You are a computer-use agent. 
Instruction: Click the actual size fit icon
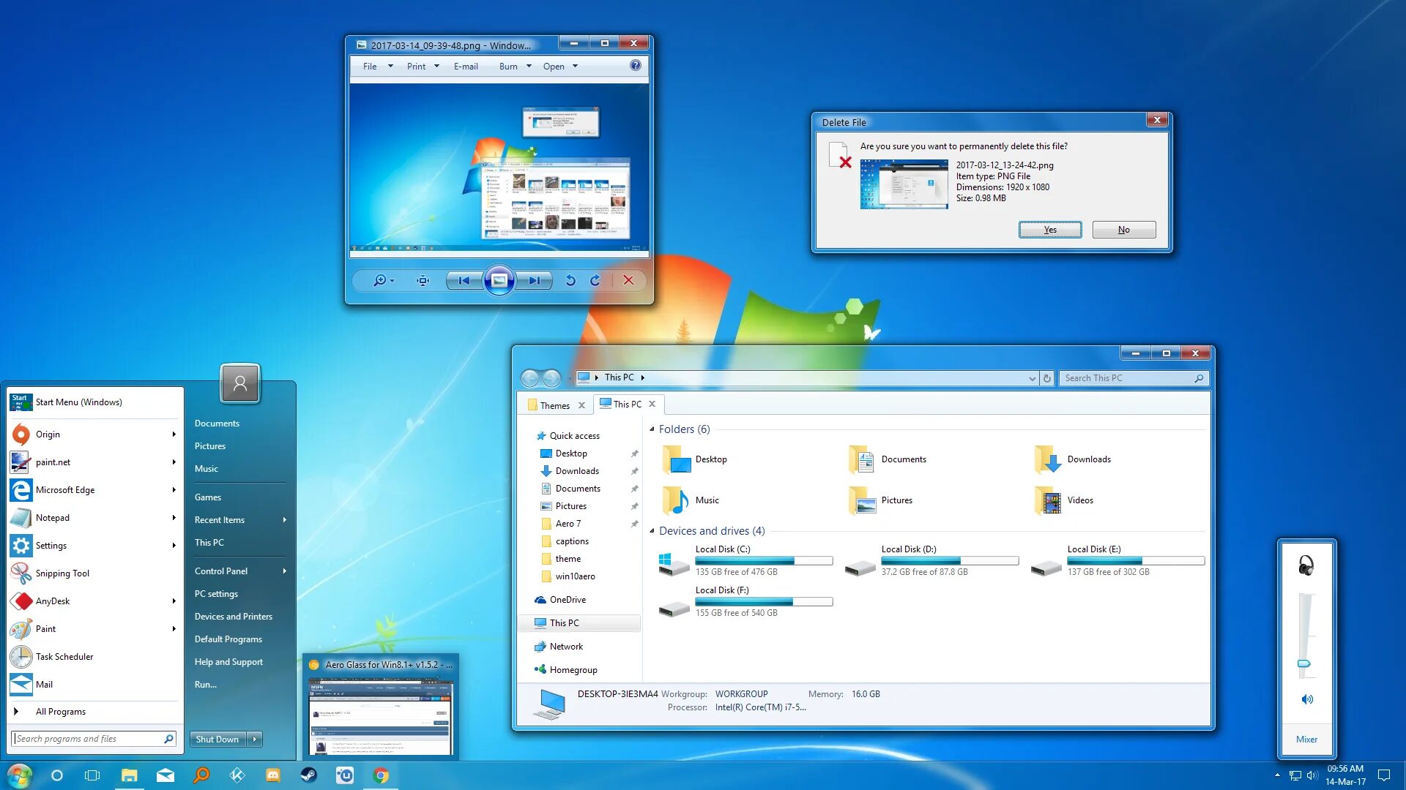[423, 280]
